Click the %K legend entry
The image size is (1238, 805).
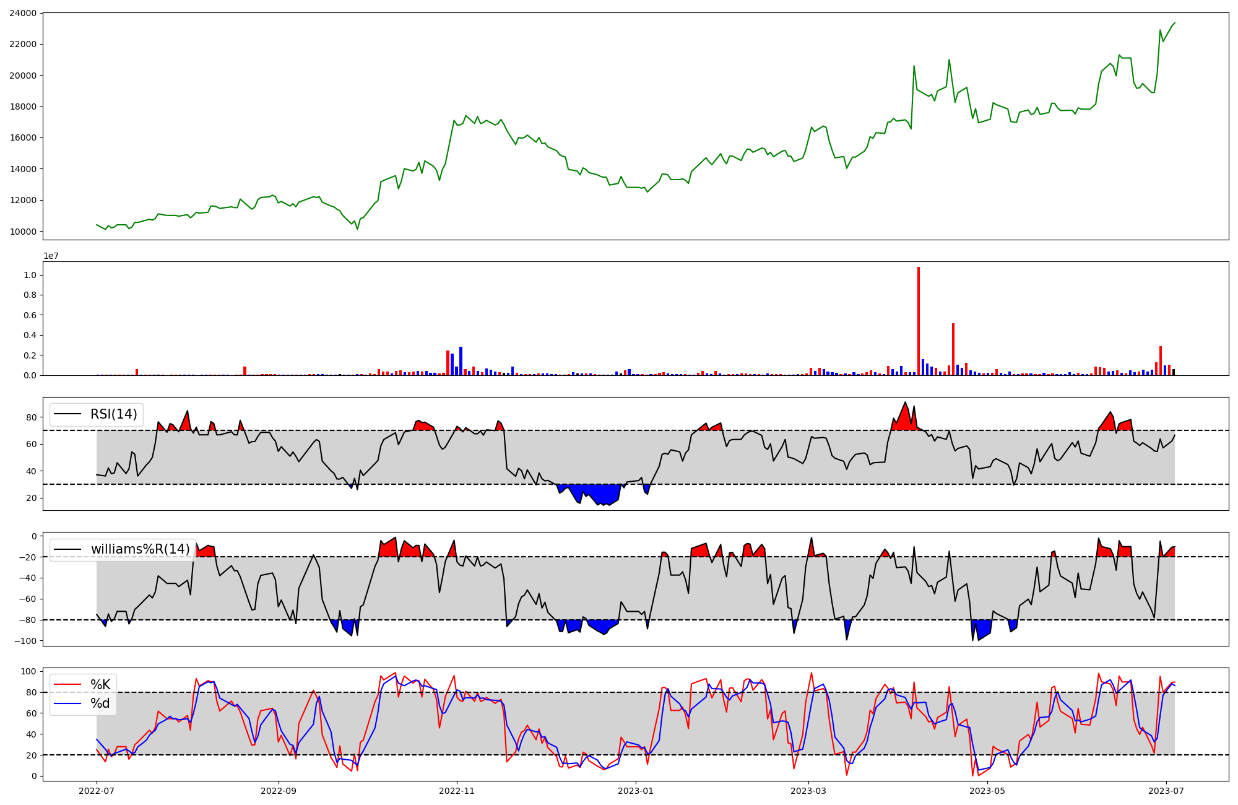point(100,684)
